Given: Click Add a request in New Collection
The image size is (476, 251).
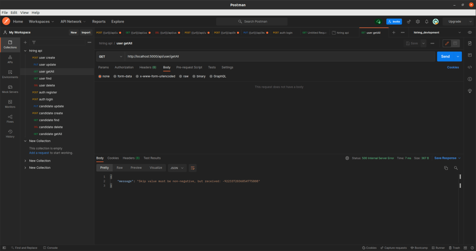Looking at the screenshot, I should pos(39,153).
